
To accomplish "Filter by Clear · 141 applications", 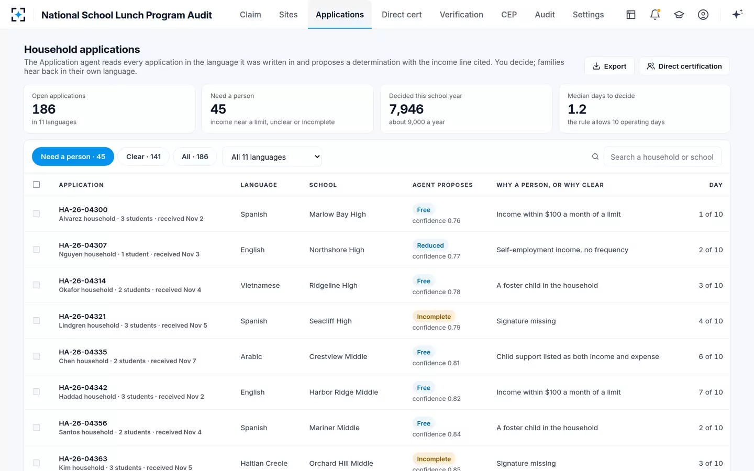I will (143, 156).
